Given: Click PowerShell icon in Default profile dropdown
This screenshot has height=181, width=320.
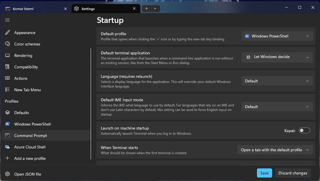Looking at the screenshot, I should click(247, 36).
